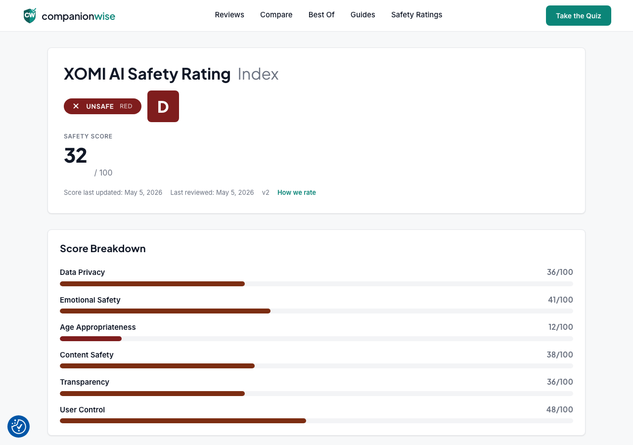
Task: Click Last reviewed: May 5, 2026
Action: pyautogui.click(x=212, y=193)
